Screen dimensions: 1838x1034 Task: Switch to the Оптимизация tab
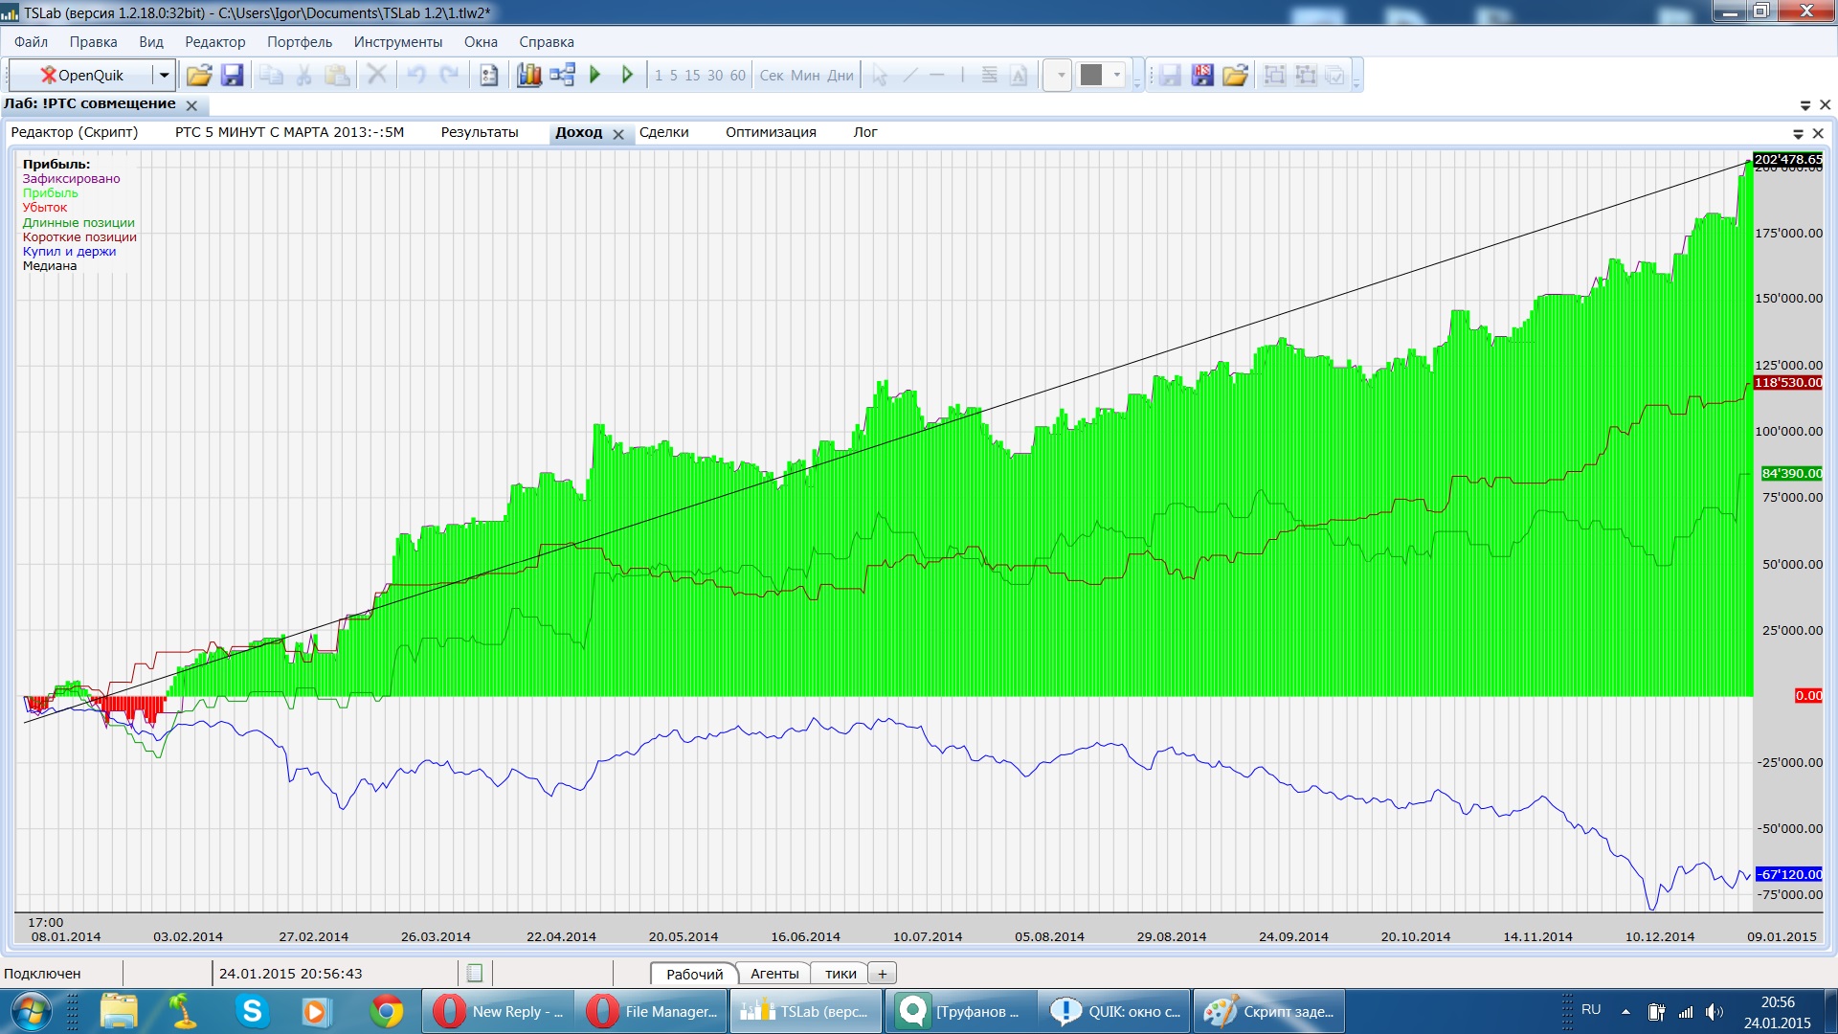click(x=770, y=132)
